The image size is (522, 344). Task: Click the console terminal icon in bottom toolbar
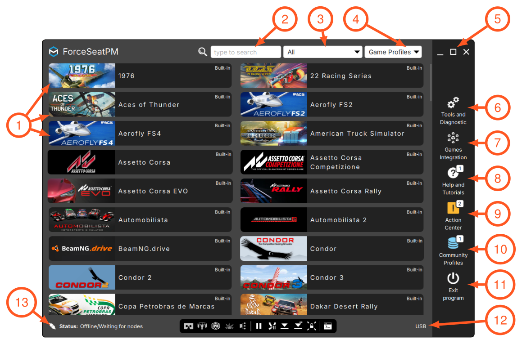click(x=327, y=326)
